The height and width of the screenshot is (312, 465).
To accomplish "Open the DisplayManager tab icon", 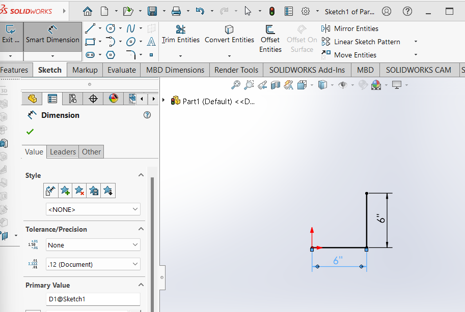I will [114, 99].
